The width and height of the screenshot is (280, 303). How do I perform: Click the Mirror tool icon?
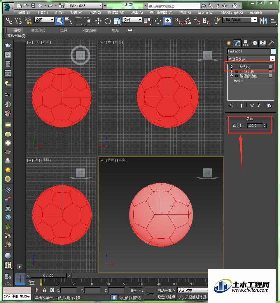click(264, 21)
